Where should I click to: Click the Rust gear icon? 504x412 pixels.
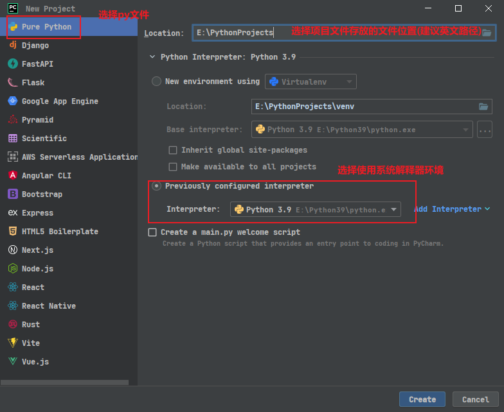tap(13, 324)
